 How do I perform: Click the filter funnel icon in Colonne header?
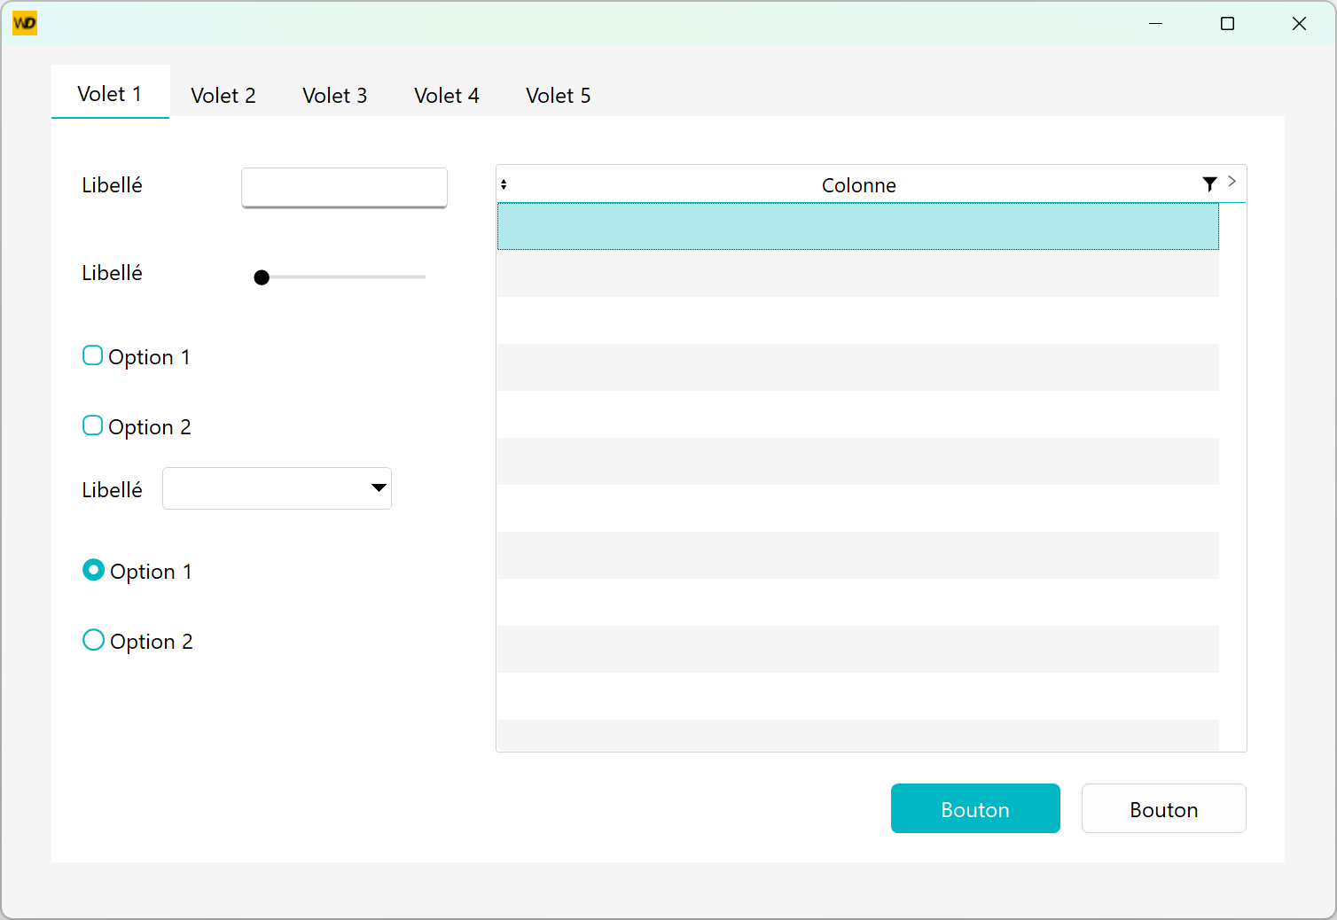pyautogui.click(x=1209, y=183)
